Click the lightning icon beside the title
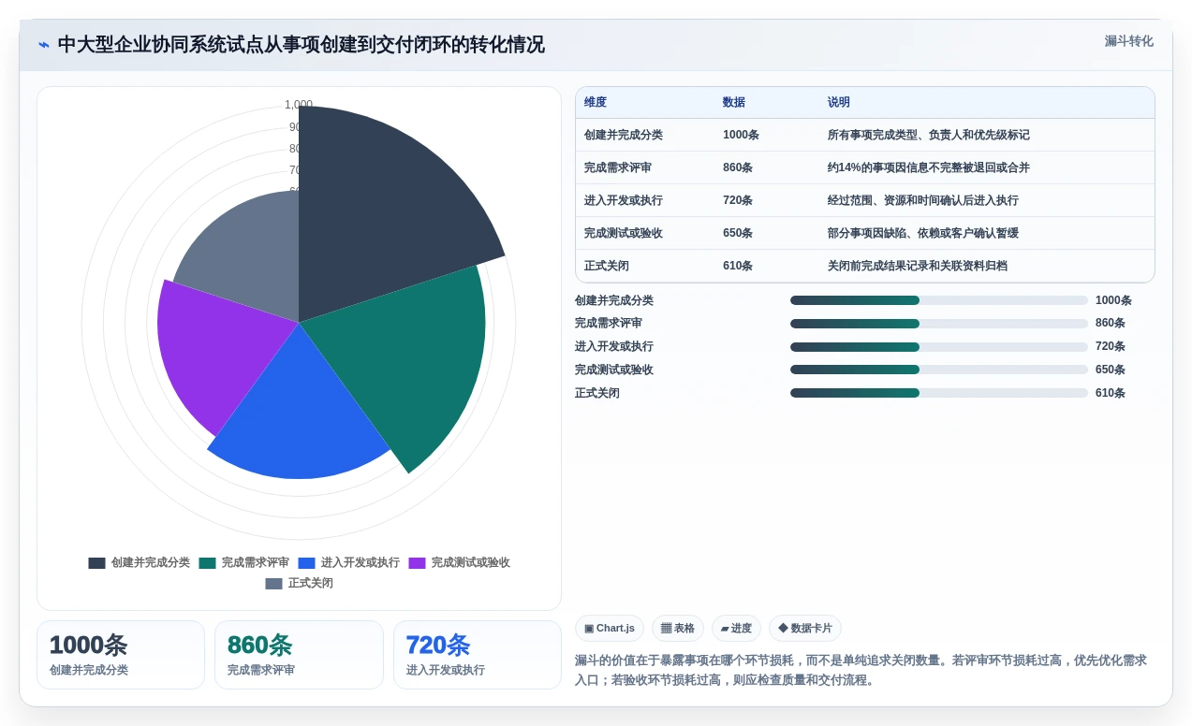This screenshot has width=1192, height=726. pyautogui.click(x=44, y=45)
